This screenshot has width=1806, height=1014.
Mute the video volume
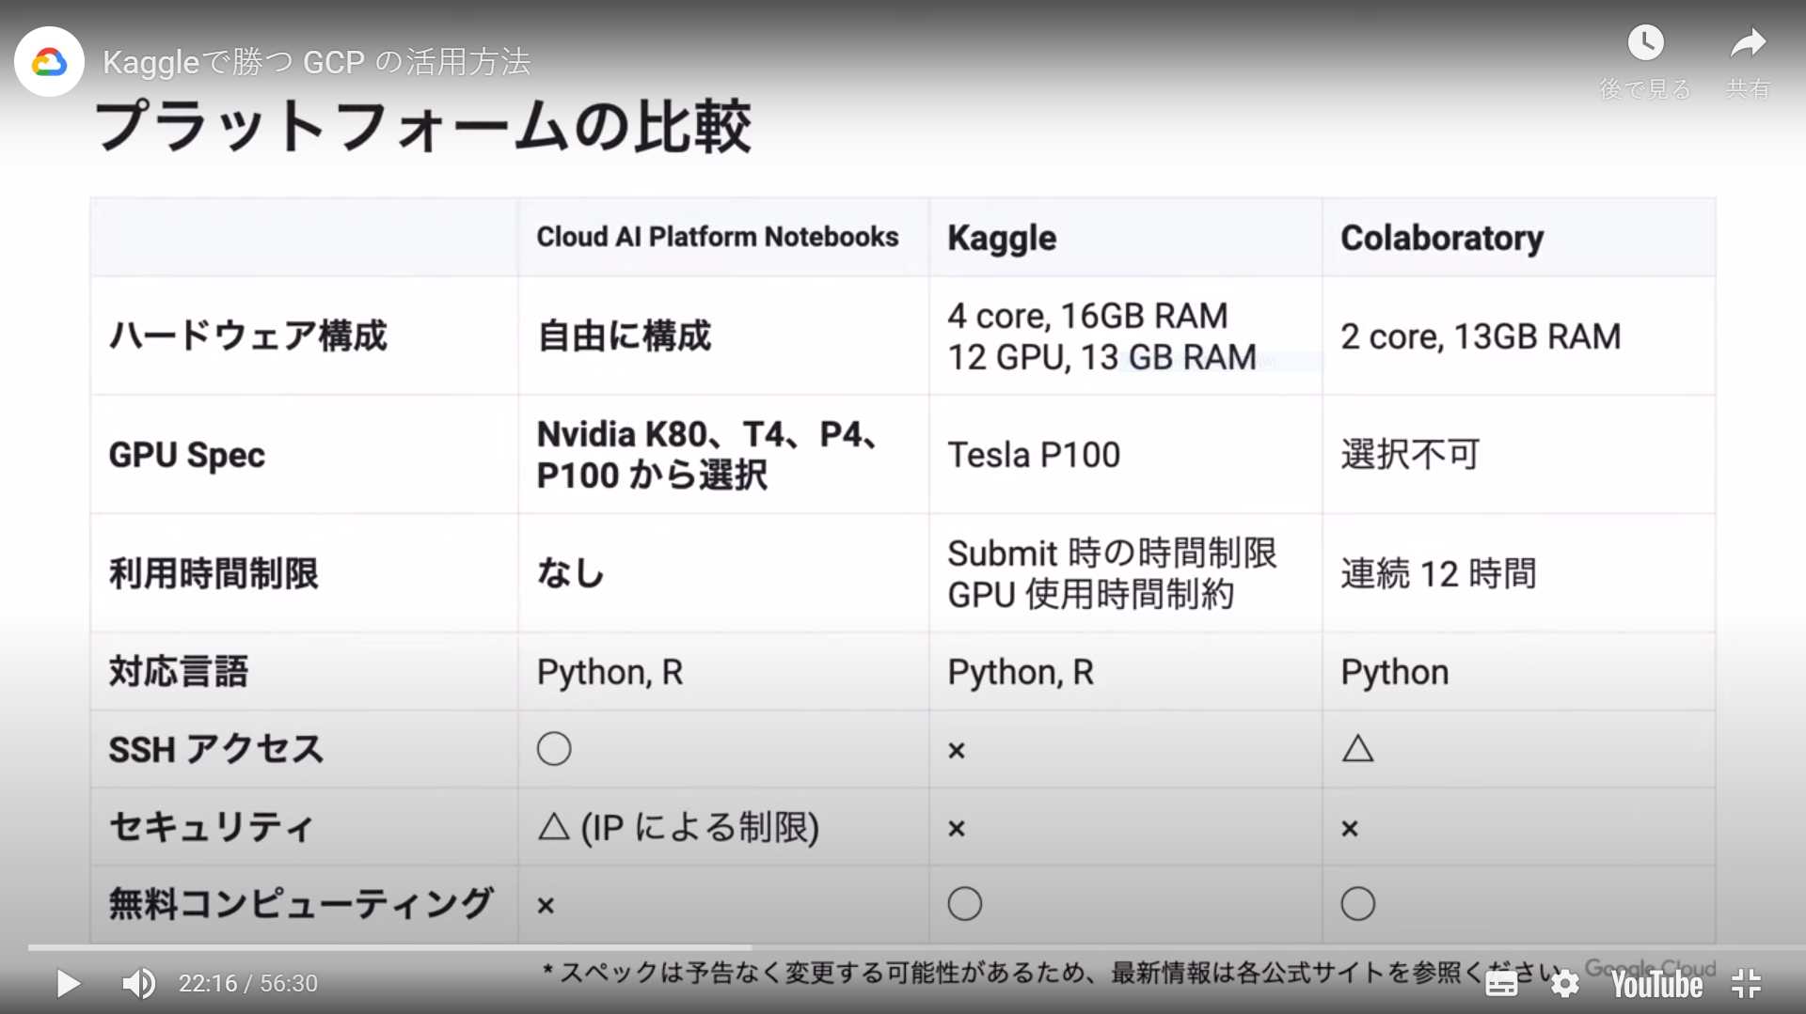coord(139,983)
